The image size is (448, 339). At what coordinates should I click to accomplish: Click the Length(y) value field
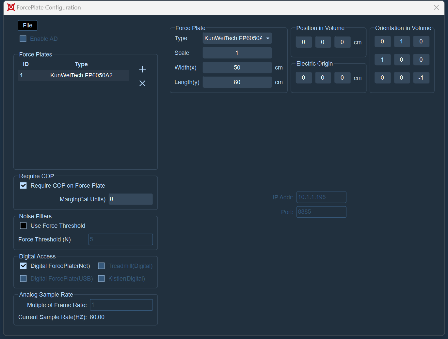tap(237, 82)
